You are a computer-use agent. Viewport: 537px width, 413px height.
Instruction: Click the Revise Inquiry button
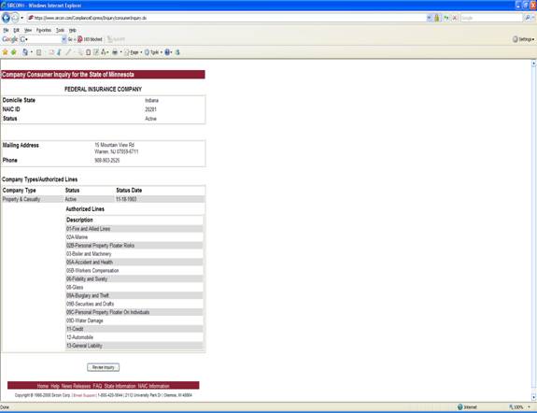[103, 367]
